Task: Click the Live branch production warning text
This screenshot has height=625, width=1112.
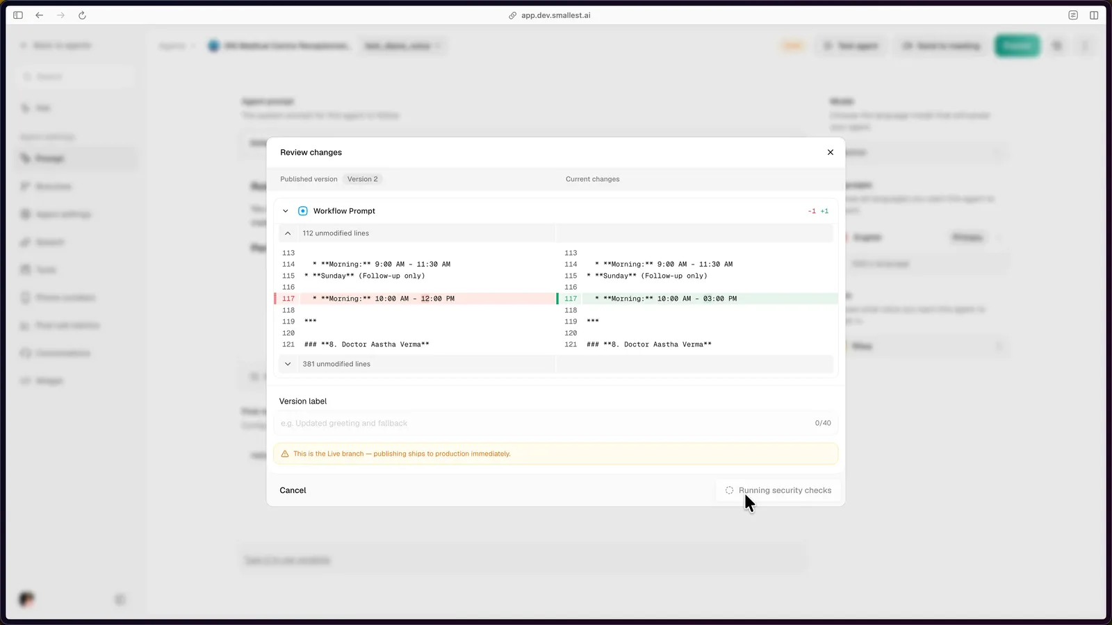Action: [x=402, y=453]
